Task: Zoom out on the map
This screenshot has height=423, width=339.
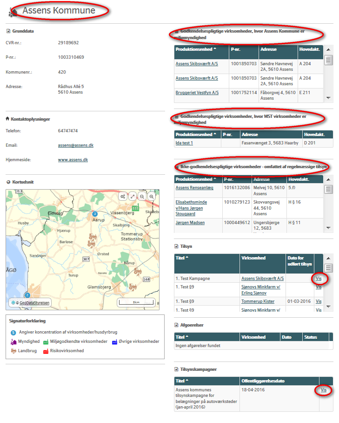Action: pyautogui.click(x=142, y=197)
